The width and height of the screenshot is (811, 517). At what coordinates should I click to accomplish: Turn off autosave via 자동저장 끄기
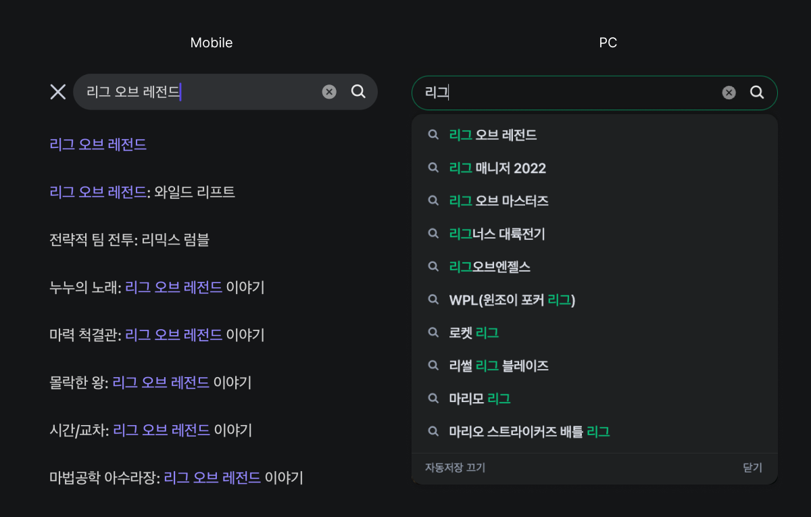(455, 468)
